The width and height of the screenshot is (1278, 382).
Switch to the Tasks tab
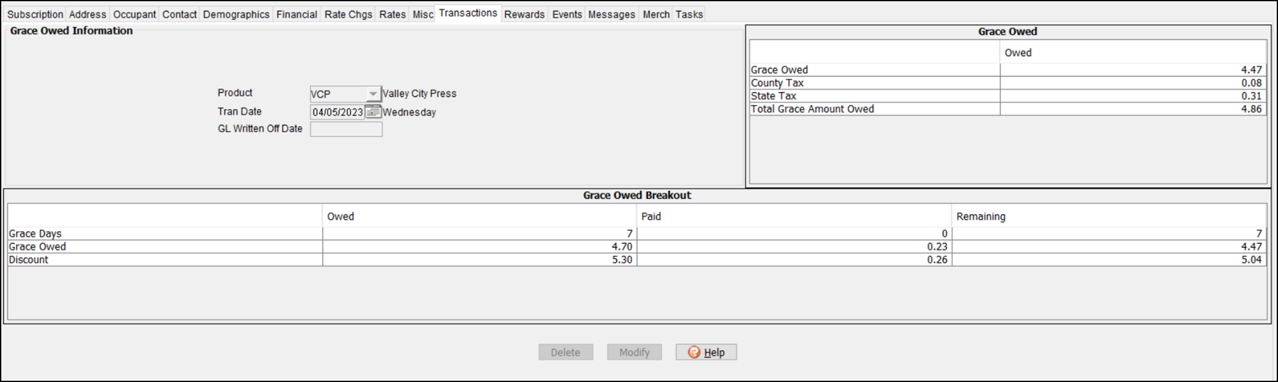pyautogui.click(x=689, y=14)
